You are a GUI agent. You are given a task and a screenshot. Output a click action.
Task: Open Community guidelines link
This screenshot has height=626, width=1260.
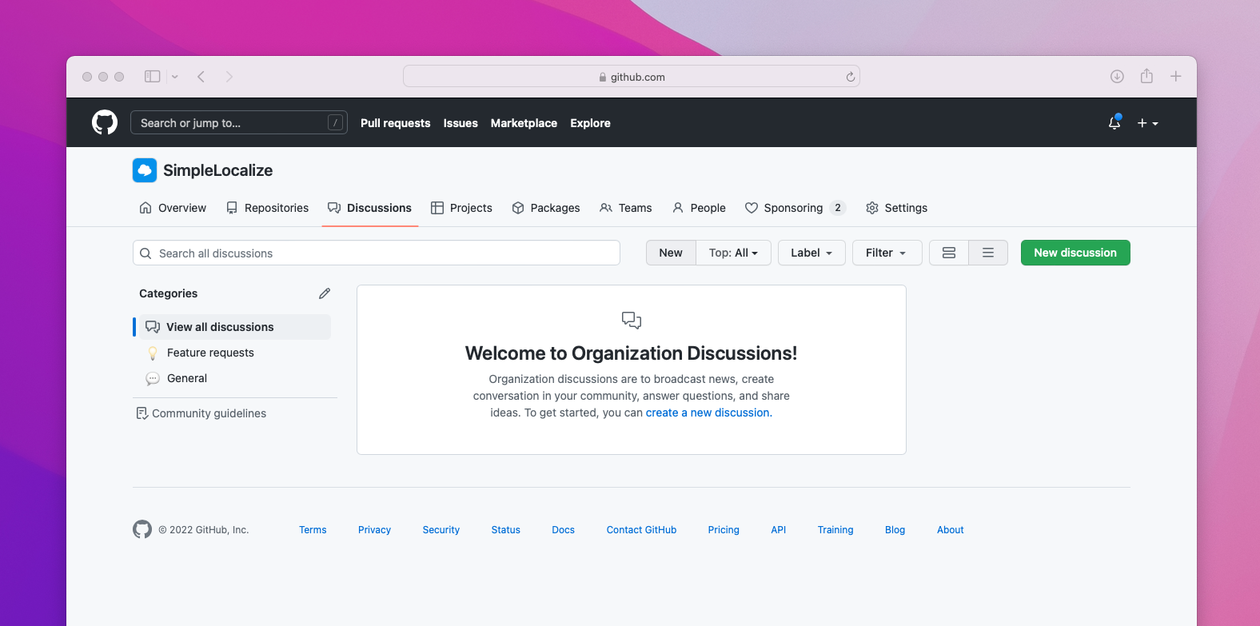tap(201, 413)
